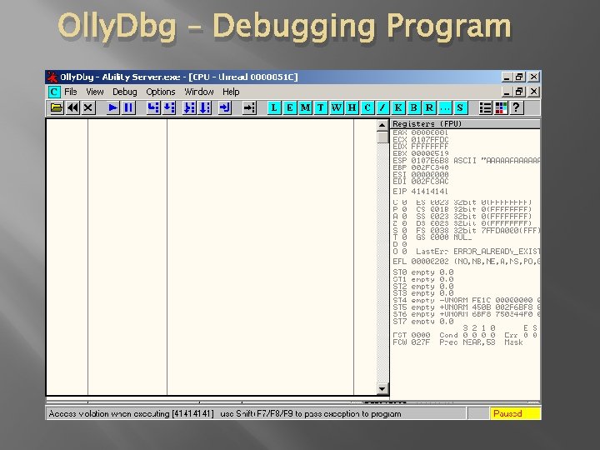This screenshot has width=600, height=450.
Task: Open Executable modules with E button
Action: point(290,107)
